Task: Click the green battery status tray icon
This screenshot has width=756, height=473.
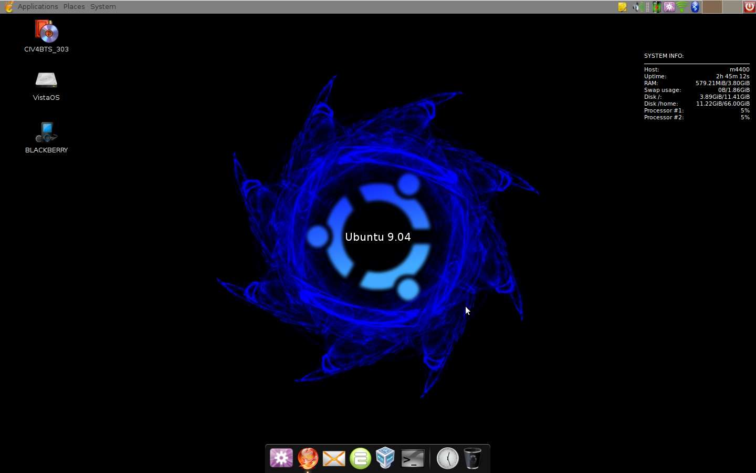Action: (x=656, y=7)
